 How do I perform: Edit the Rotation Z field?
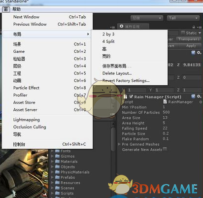[192, 77]
